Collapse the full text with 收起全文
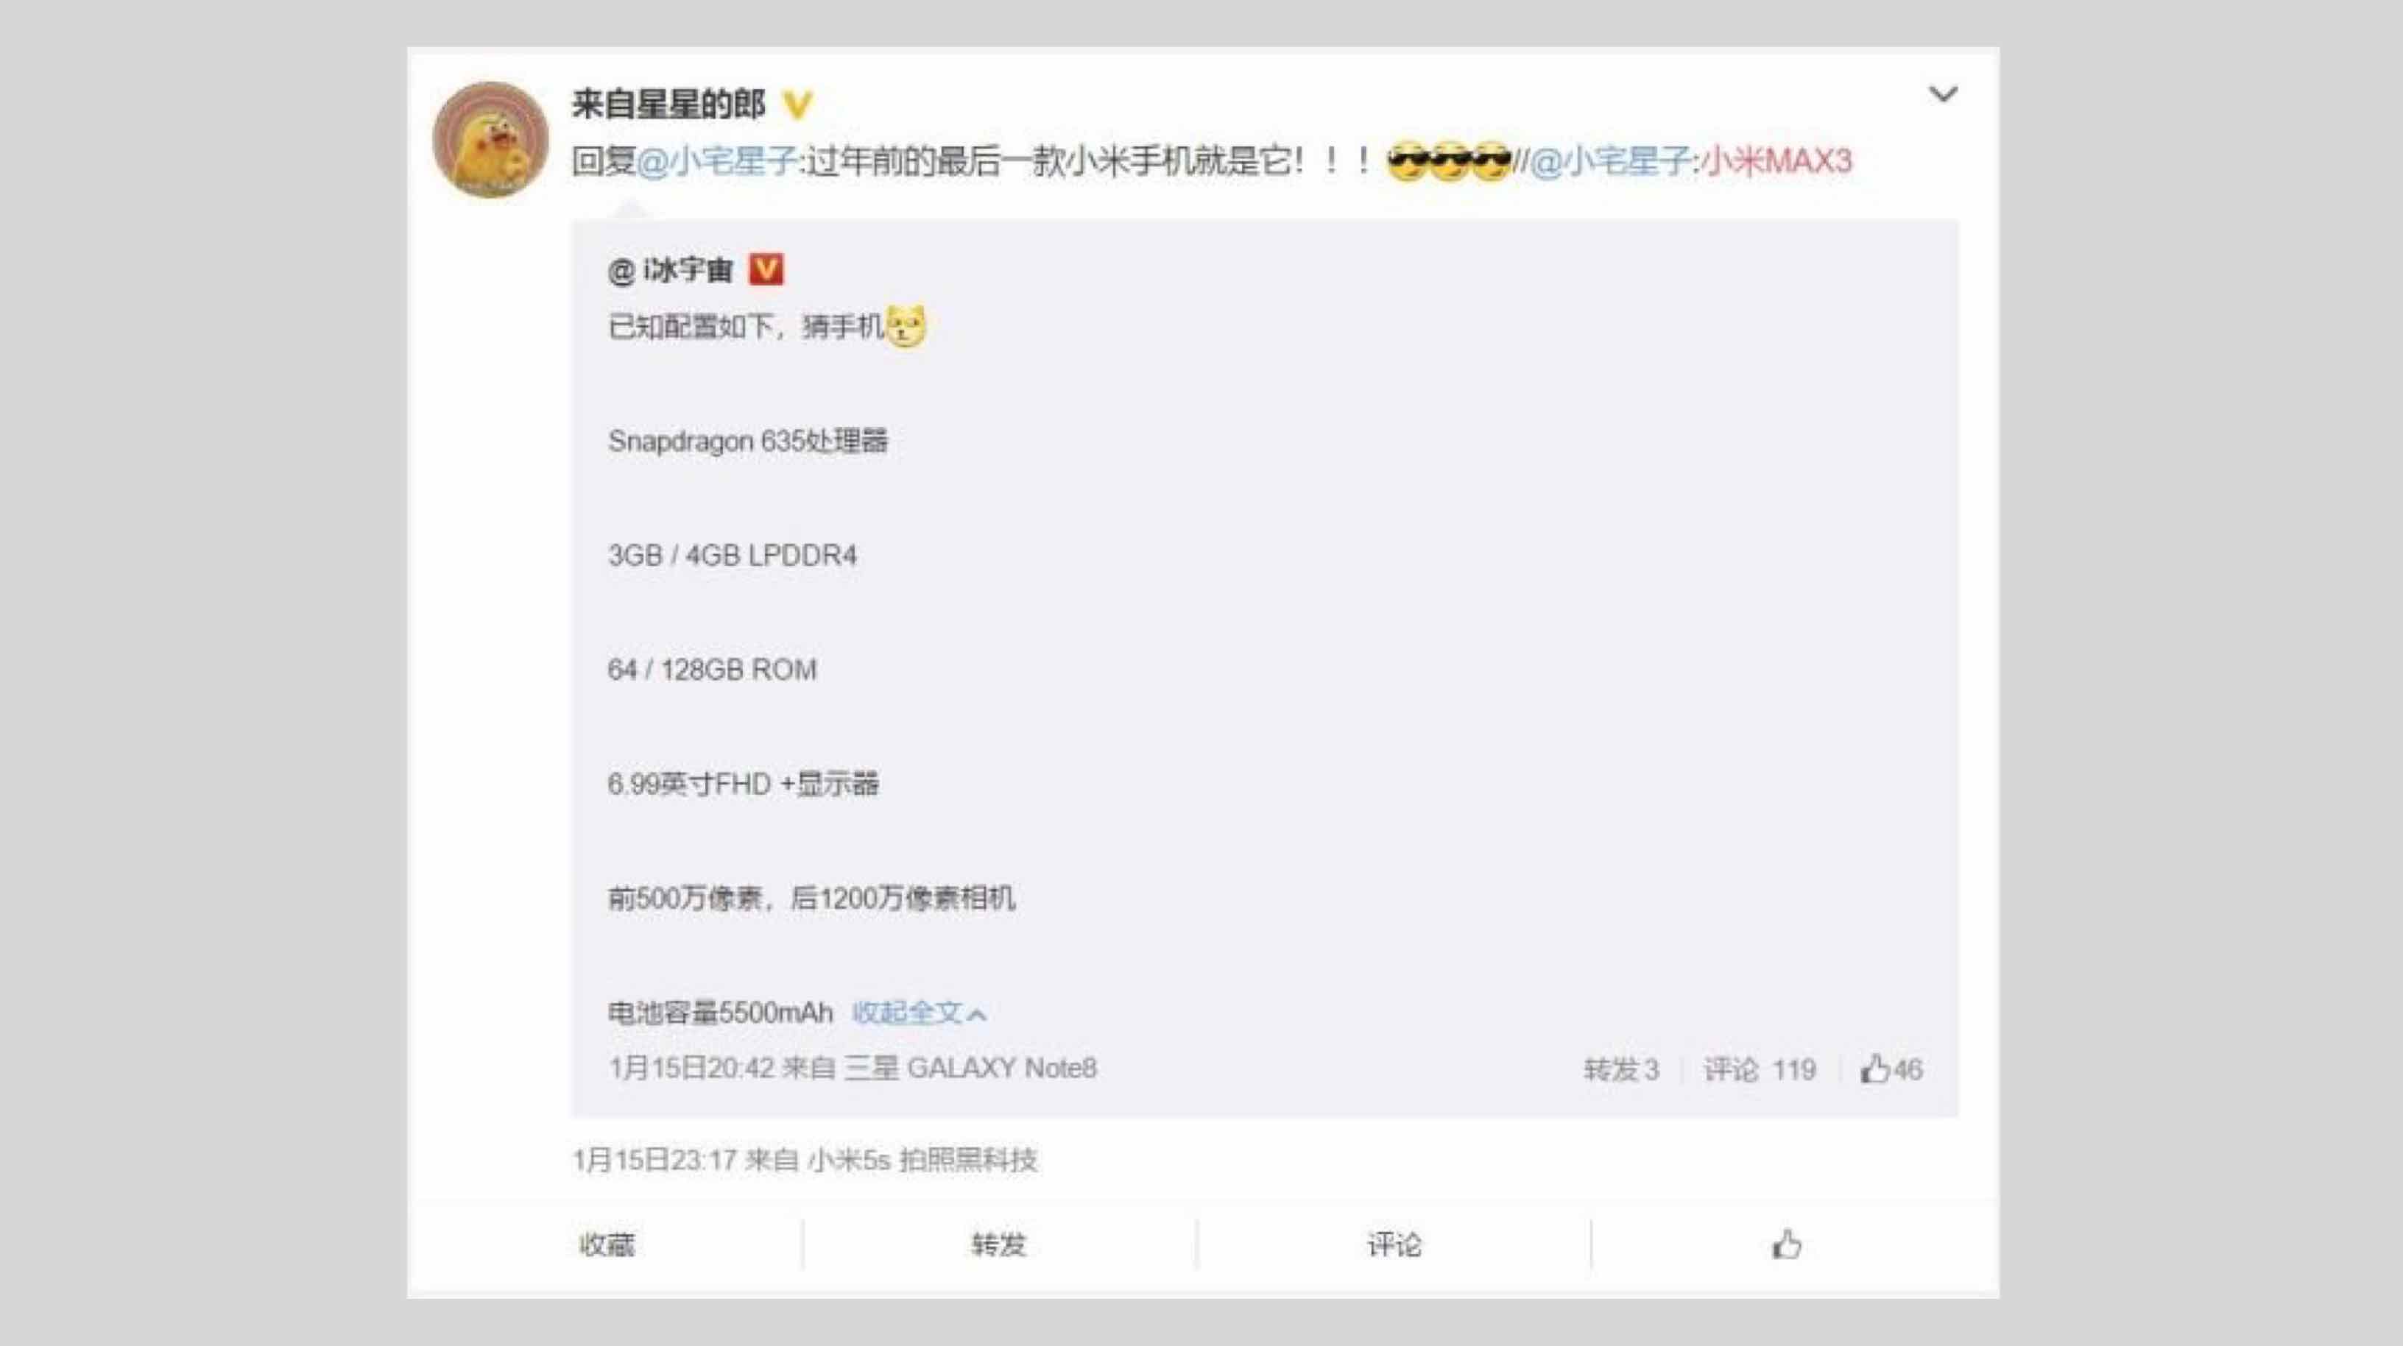This screenshot has height=1346, width=2403. coord(919,1012)
